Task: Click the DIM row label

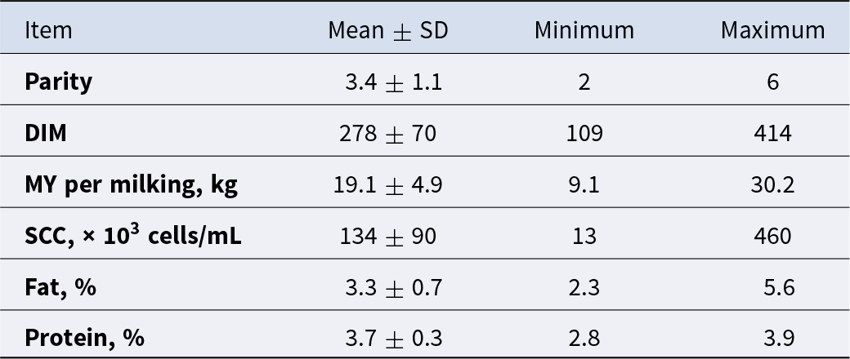Action: point(46,133)
